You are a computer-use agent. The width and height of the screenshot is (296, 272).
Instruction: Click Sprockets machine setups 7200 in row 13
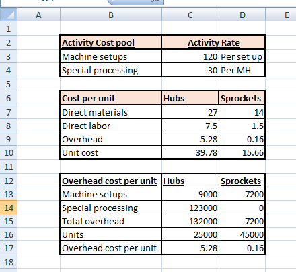click(242, 194)
